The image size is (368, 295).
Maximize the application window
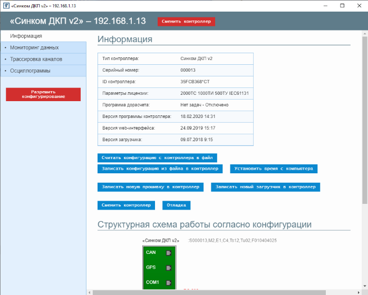coord(333,6)
